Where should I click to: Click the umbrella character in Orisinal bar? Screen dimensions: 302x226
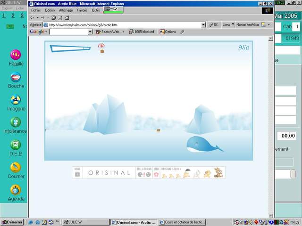[187, 173]
